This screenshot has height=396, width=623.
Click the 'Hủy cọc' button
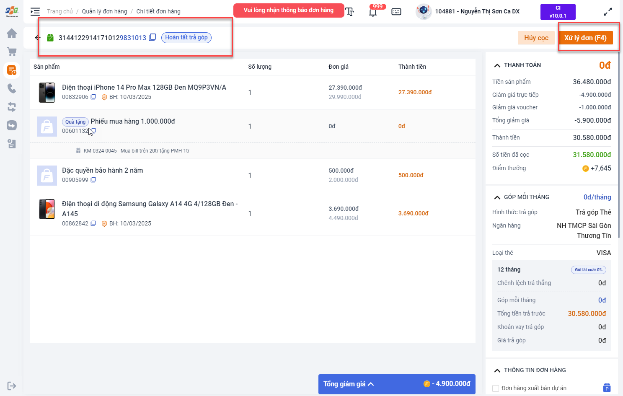coord(536,38)
